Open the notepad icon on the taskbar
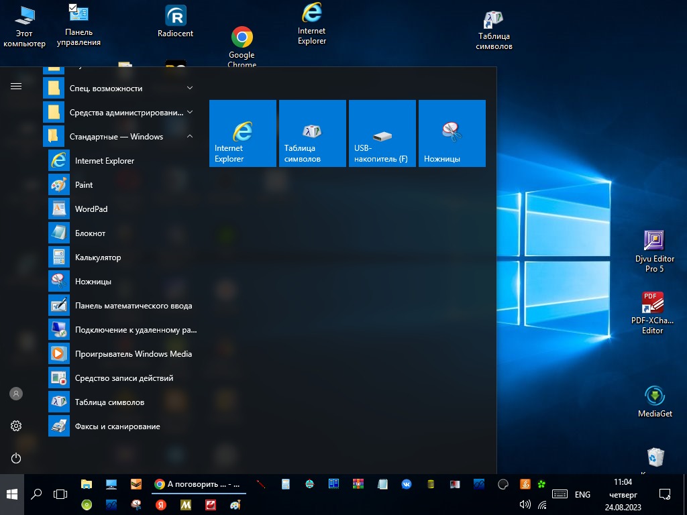Screen dimensions: 687x515 382,484
